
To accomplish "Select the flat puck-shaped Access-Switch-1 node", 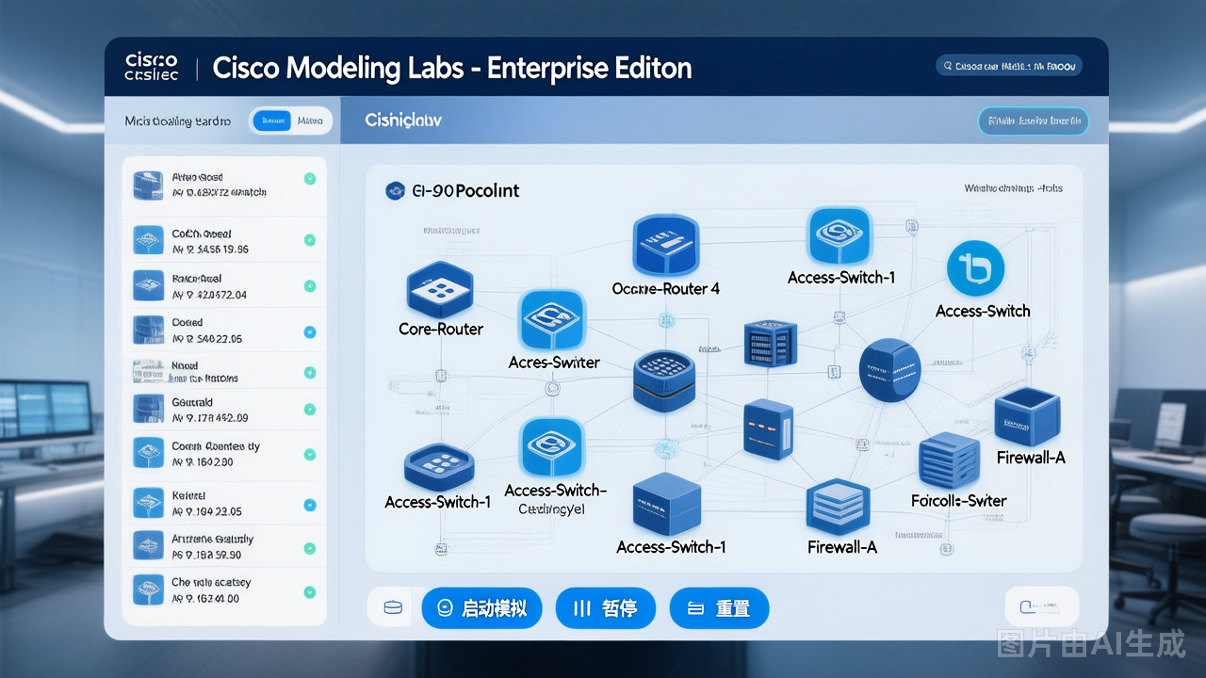I will pyautogui.click(x=438, y=468).
